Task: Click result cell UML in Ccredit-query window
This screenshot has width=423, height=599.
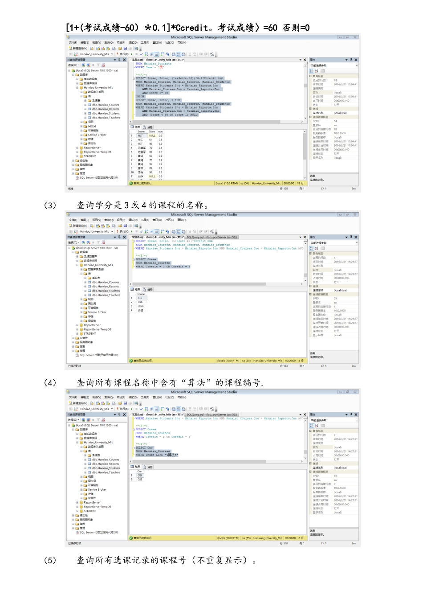Action: click(x=140, y=302)
